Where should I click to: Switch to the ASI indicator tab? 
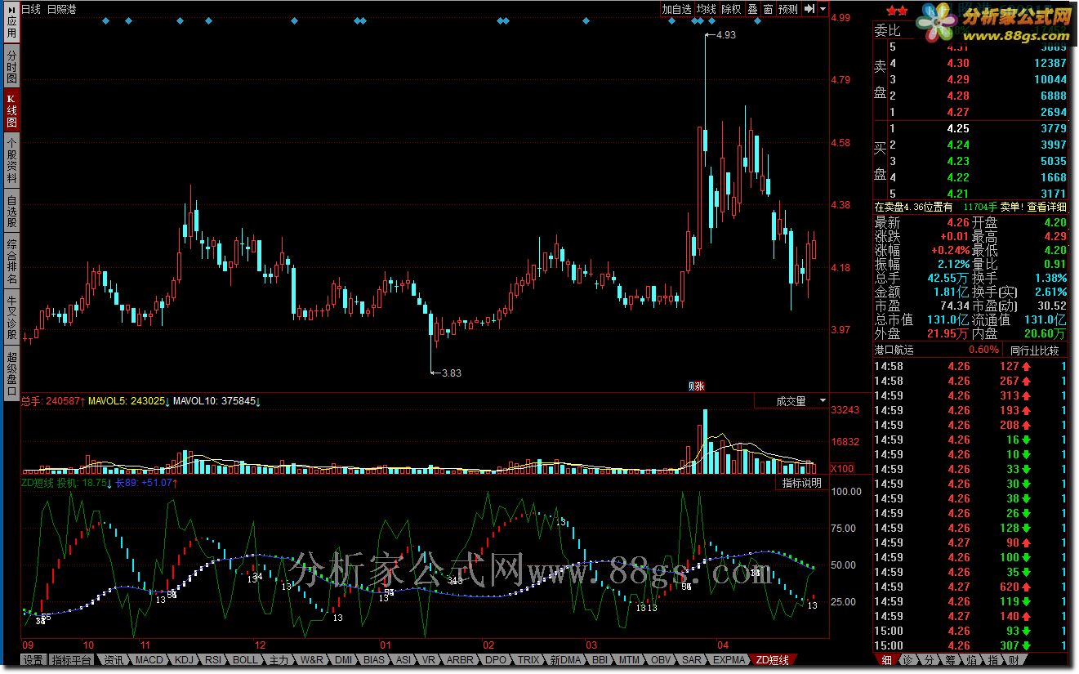tap(404, 659)
